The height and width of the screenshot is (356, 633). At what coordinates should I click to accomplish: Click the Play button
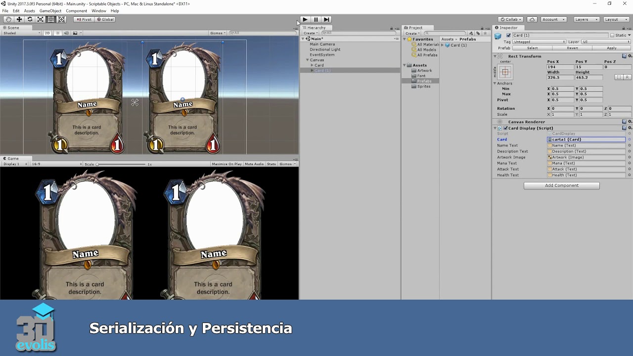(x=305, y=19)
